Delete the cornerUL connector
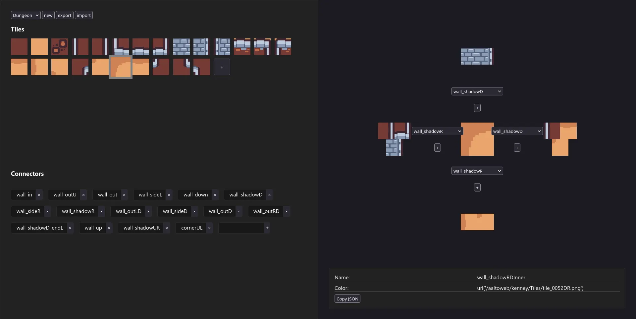 pyautogui.click(x=209, y=228)
